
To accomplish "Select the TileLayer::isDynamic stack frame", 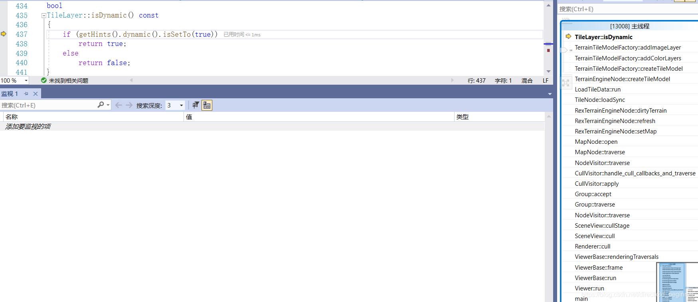I will coord(603,37).
